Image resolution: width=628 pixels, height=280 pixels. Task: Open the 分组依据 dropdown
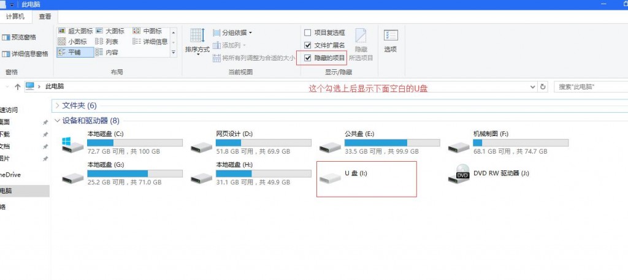point(233,32)
